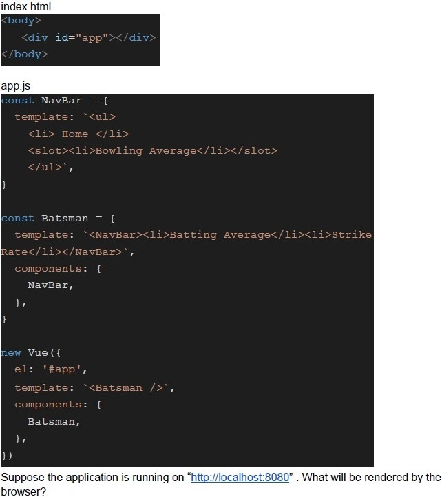This screenshot has width=442, height=497.
Task: Click the slot line with Bowling Average
Action: click(x=152, y=150)
